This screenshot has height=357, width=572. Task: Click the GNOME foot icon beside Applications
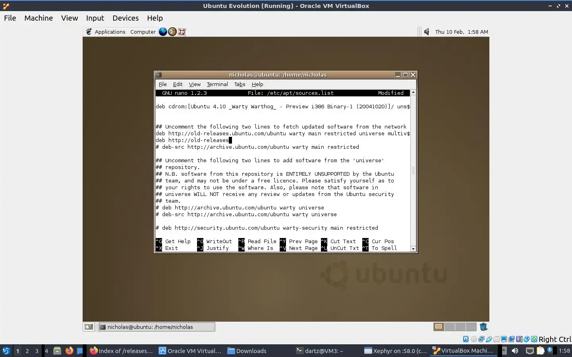click(x=89, y=32)
